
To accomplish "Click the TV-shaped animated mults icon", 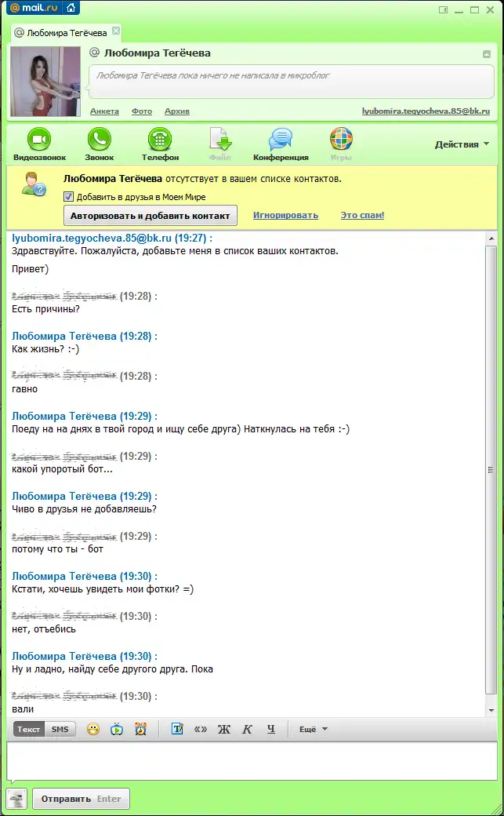I will 117,729.
